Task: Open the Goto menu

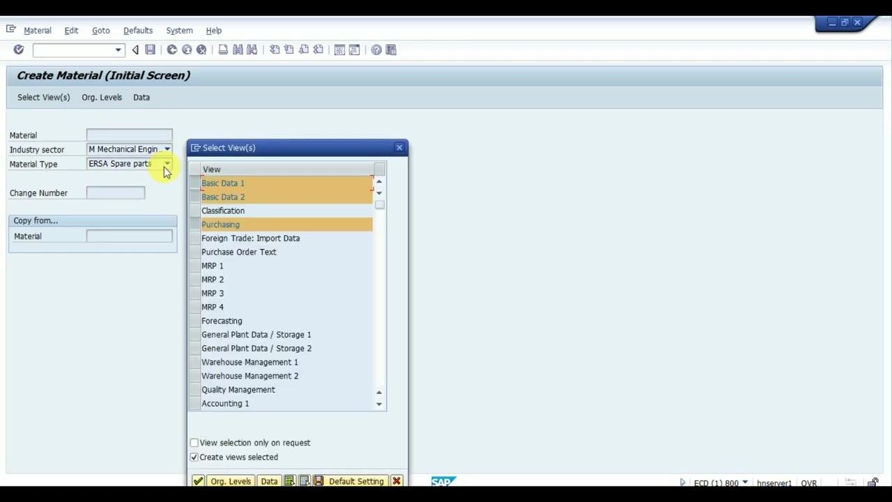Action: [x=101, y=31]
